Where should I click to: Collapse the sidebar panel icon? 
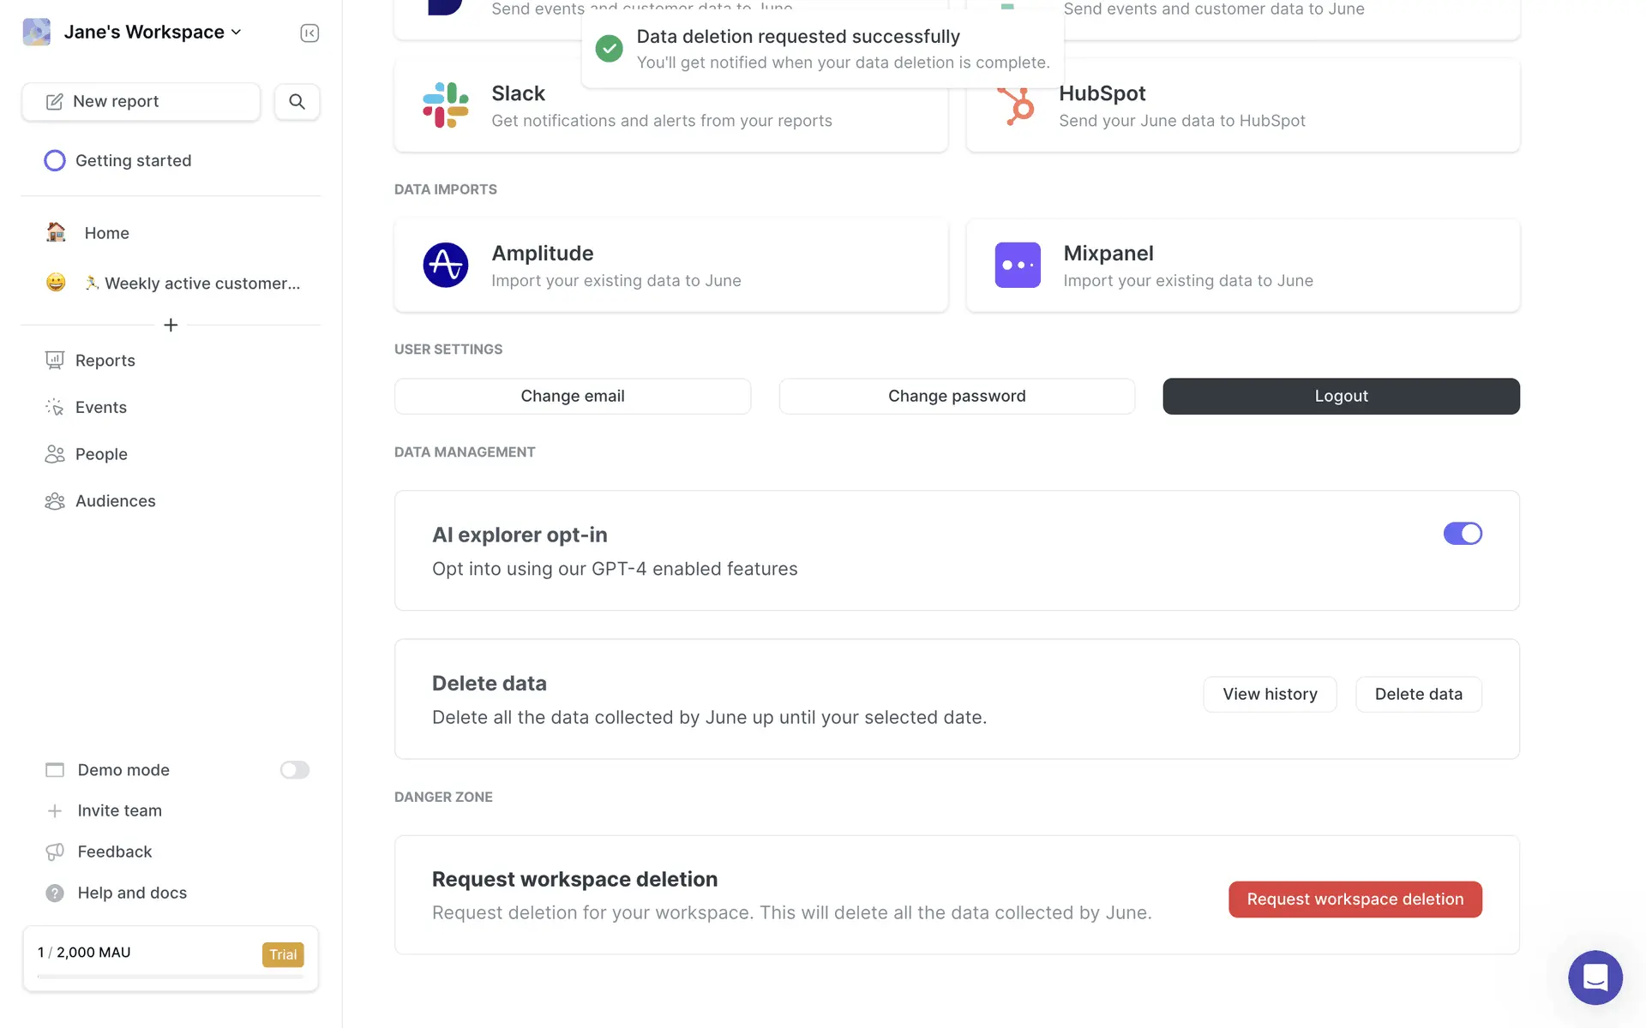tap(309, 33)
